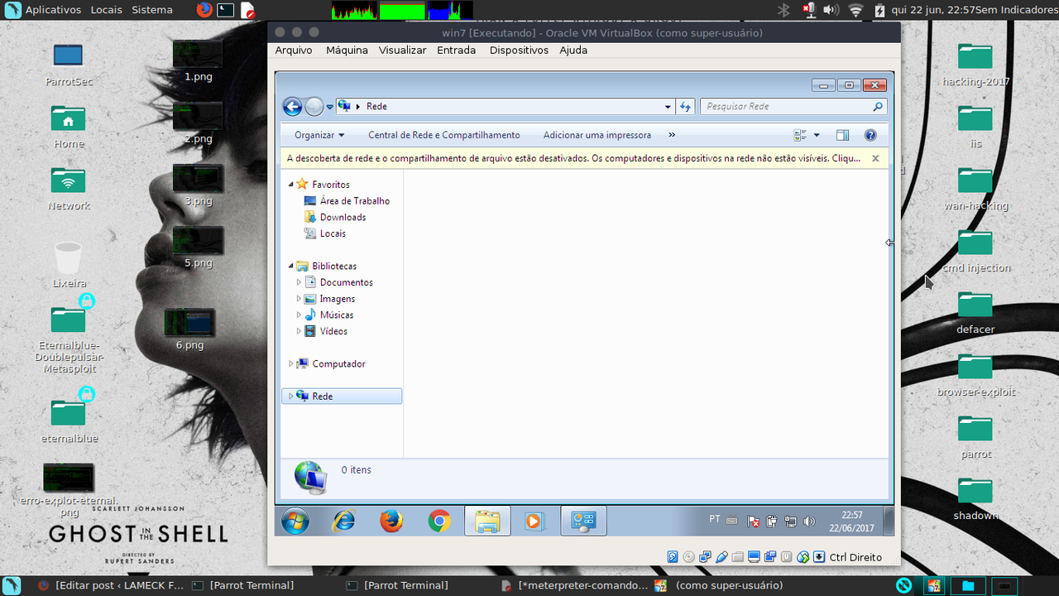1059x596 pixels.
Task: Click the Explorer back navigation button
Action: pos(292,106)
